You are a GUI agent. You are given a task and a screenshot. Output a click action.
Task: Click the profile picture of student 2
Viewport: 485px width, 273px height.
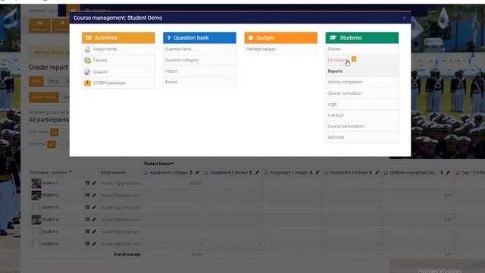coord(36,196)
